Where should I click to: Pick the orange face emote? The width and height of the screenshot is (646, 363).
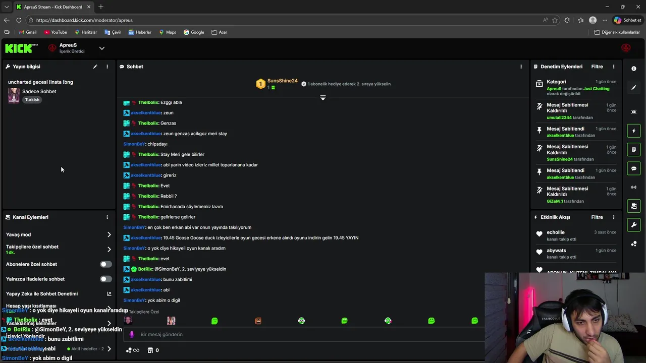coord(258,321)
